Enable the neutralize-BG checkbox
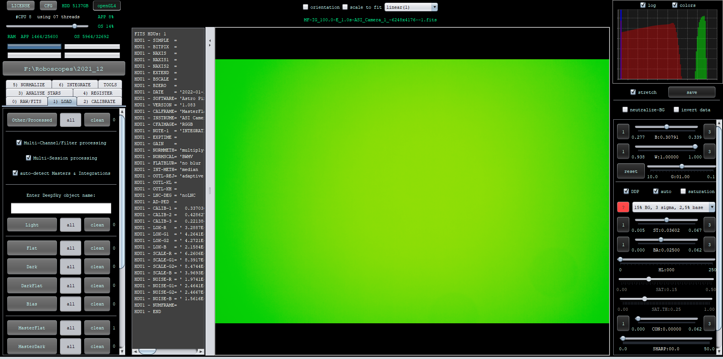The image size is (723, 359). click(x=625, y=110)
